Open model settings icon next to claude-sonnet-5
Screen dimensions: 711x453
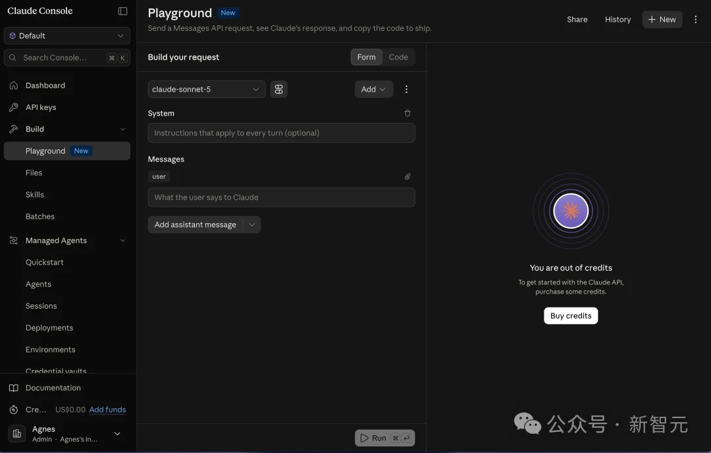278,90
